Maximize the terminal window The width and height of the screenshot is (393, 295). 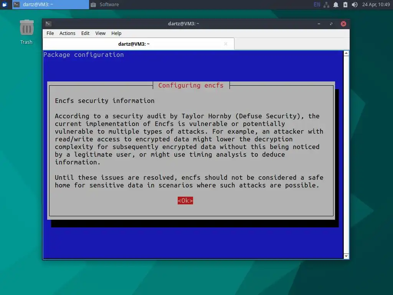tap(331, 23)
